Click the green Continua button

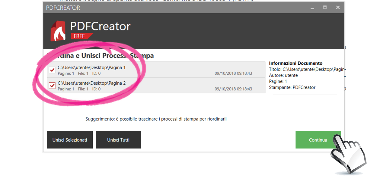point(318,140)
